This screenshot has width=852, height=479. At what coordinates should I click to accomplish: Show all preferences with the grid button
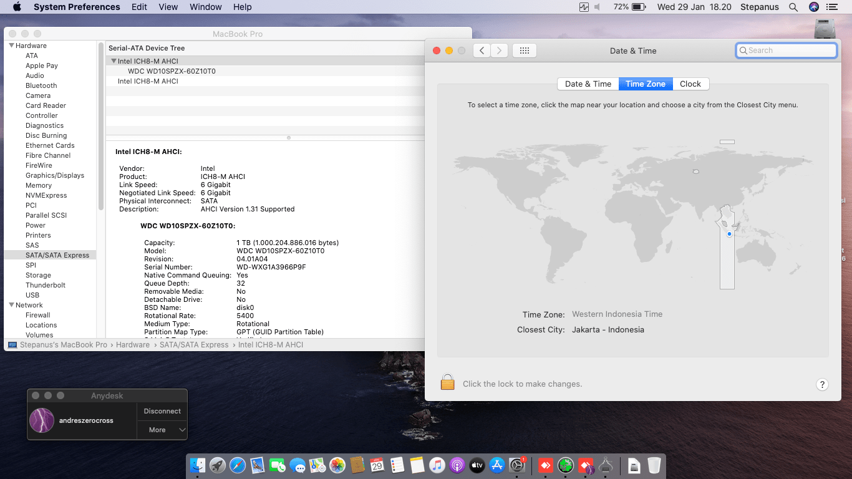coord(525,51)
